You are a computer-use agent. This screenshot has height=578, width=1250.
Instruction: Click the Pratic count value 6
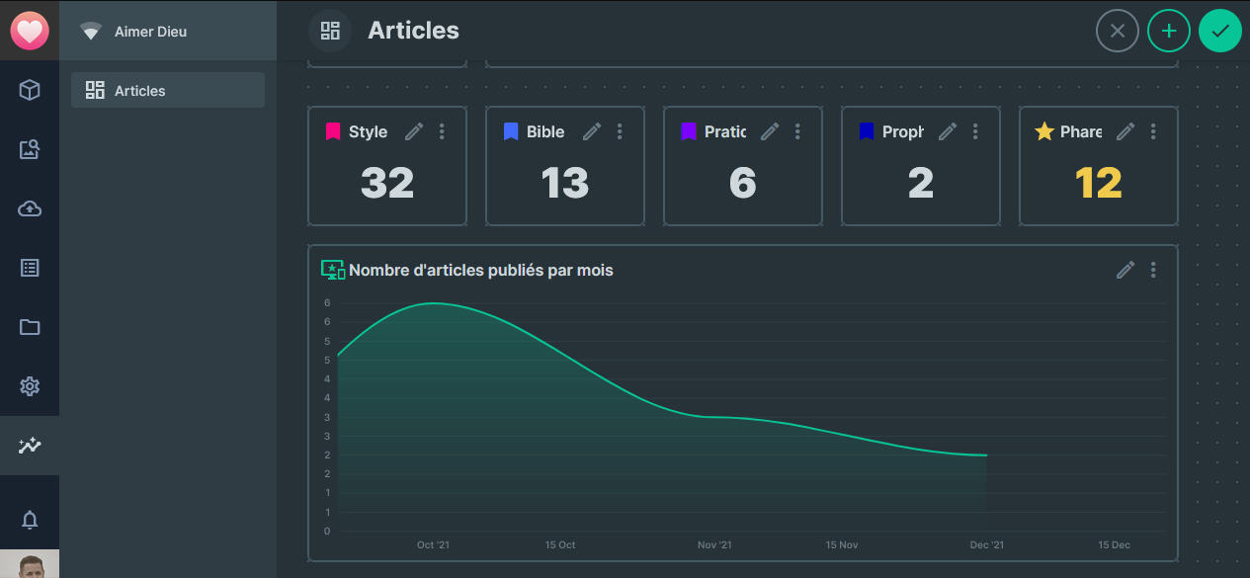pyautogui.click(x=743, y=183)
